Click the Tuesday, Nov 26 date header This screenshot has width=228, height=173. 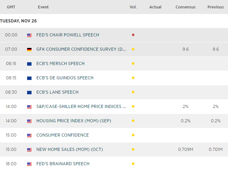(18, 21)
